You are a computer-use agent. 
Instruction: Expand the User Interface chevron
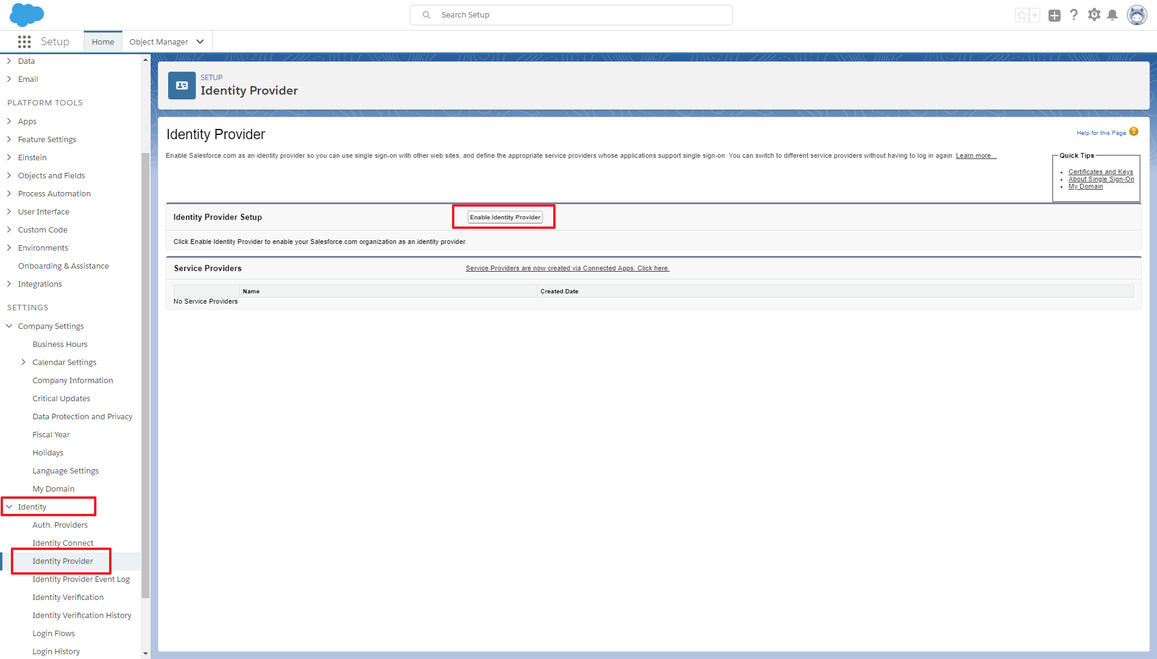9,211
